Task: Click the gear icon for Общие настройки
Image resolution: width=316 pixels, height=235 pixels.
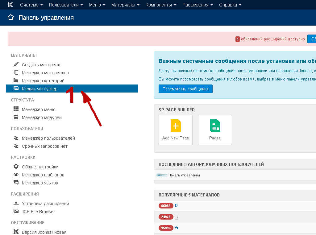Action: click(x=16, y=167)
